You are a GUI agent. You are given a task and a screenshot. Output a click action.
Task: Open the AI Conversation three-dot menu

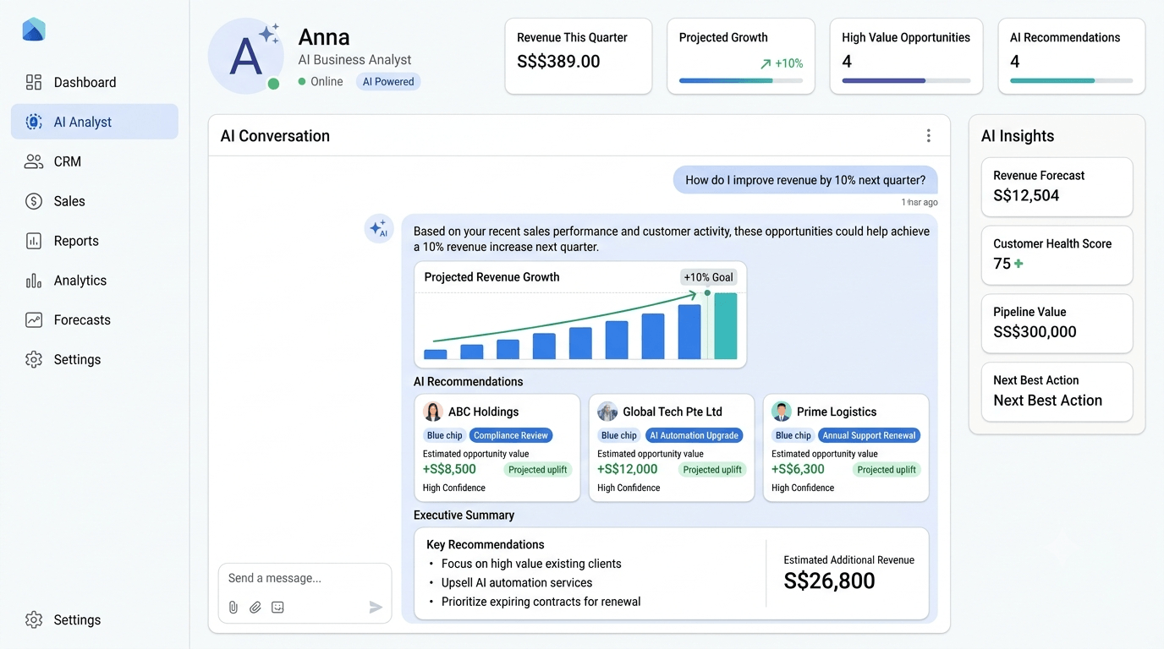(x=928, y=136)
